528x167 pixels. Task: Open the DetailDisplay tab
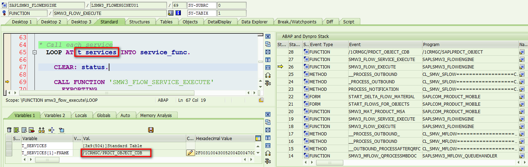point(220,22)
